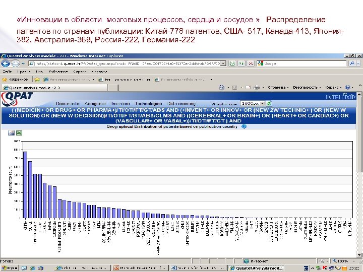This screenshot has width=363, height=272.
Task: Click the scrollbar up arrow
Action: pos(359,94)
